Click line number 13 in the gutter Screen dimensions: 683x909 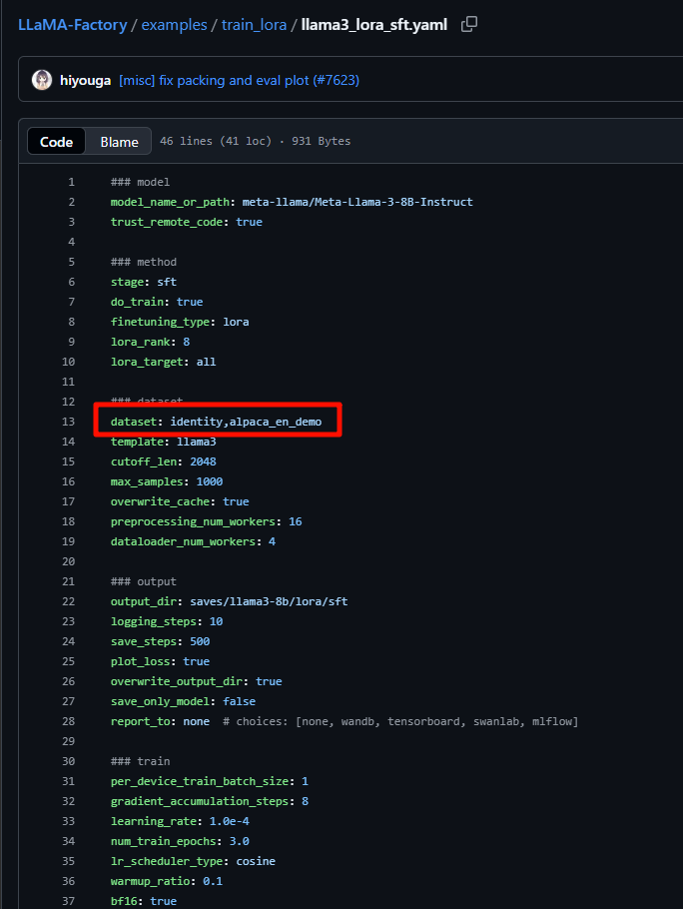[x=68, y=422]
